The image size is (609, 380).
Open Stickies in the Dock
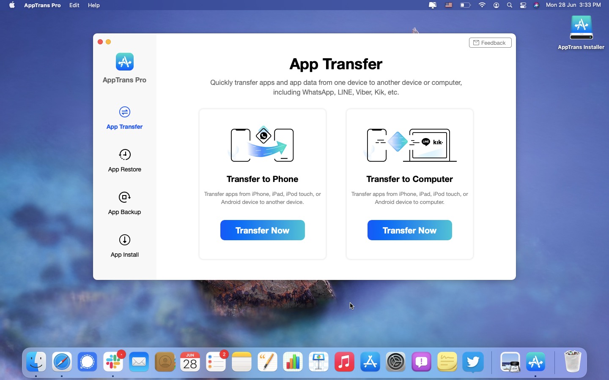tap(447, 362)
